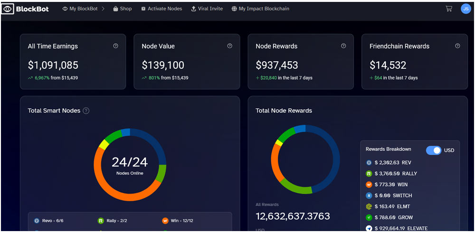The width and height of the screenshot is (475, 233).
Task: Click the Revo - 6/6 legend label
Action: [53, 221]
